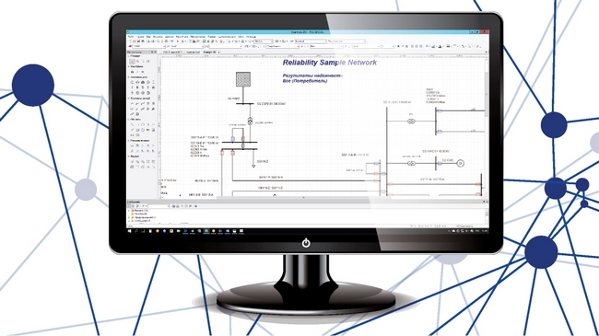Click the red start calculation arrow icon

click(x=177, y=41)
